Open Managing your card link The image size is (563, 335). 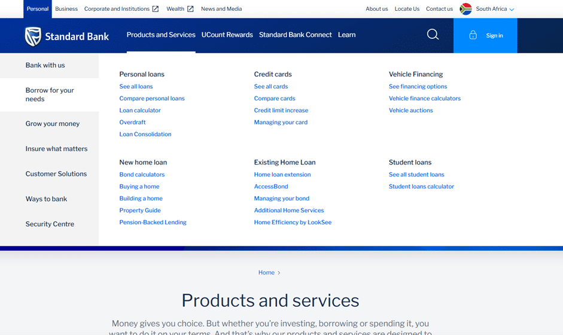[x=281, y=122]
